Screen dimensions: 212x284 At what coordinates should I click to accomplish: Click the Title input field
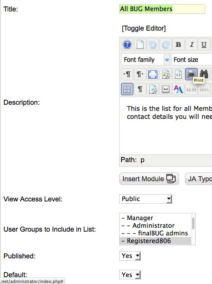click(162, 9)
